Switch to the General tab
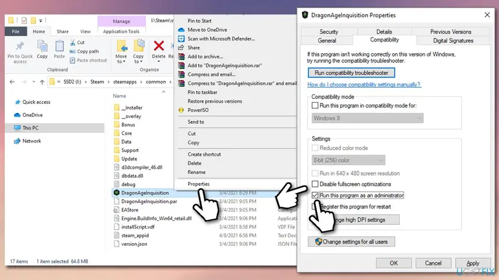This screenshot has width=499, height=280. [327, 41]
